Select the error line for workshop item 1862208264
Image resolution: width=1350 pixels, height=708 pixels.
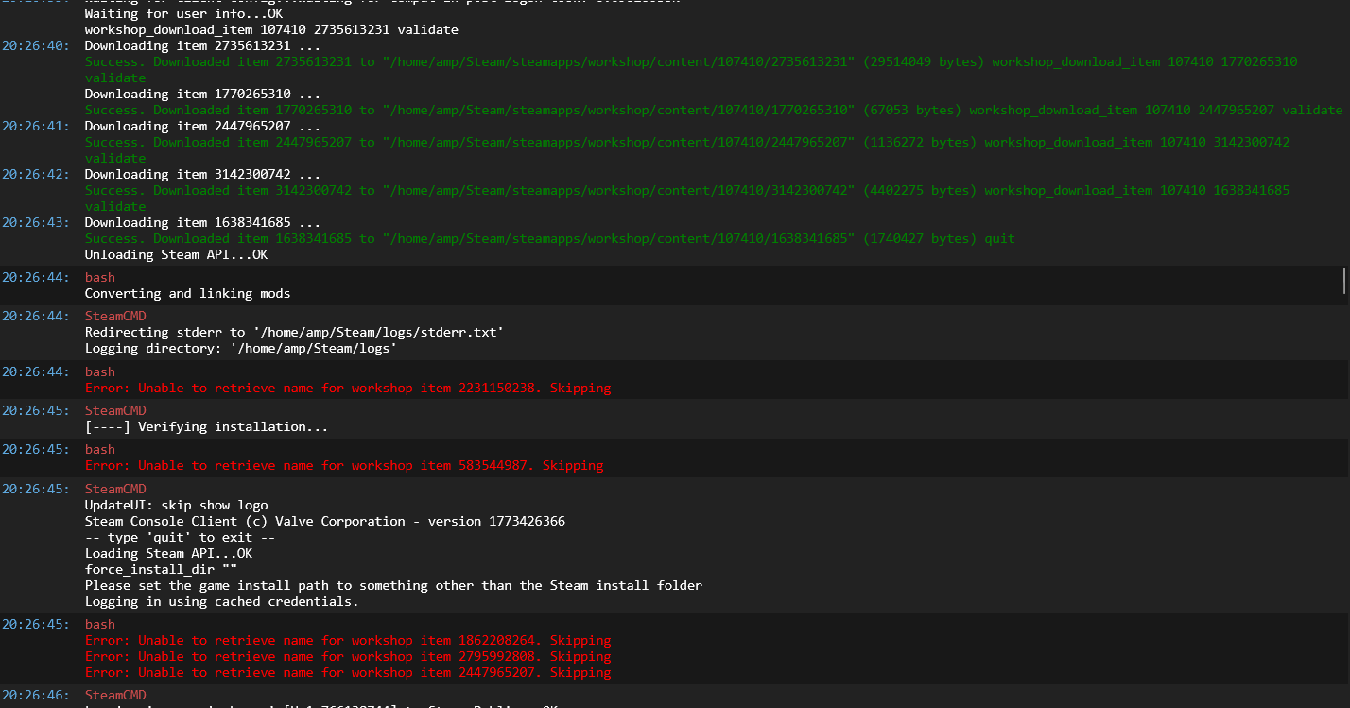point(347,640)
